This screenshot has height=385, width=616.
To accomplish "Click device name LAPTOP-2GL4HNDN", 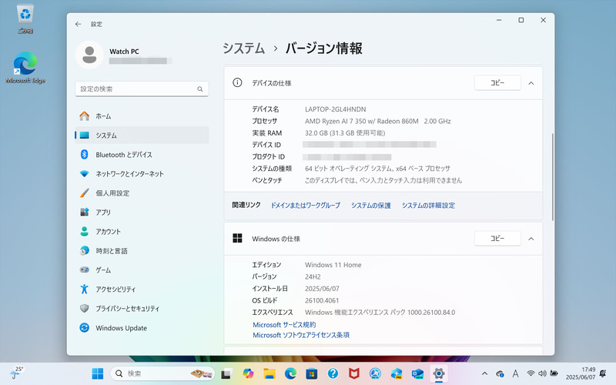I will (x=336, y=109).
